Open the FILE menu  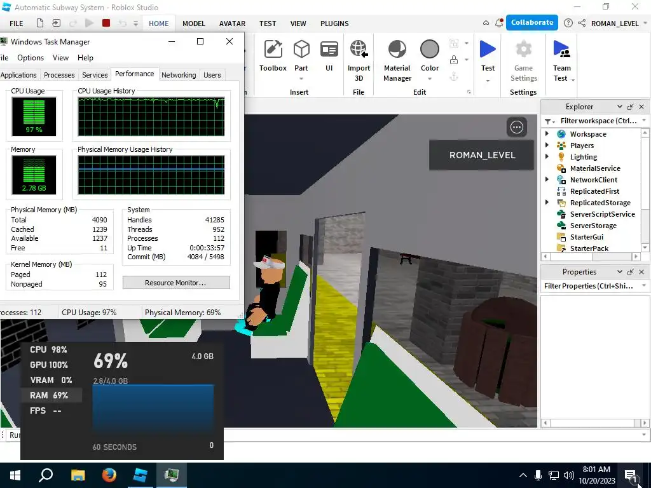16,24
